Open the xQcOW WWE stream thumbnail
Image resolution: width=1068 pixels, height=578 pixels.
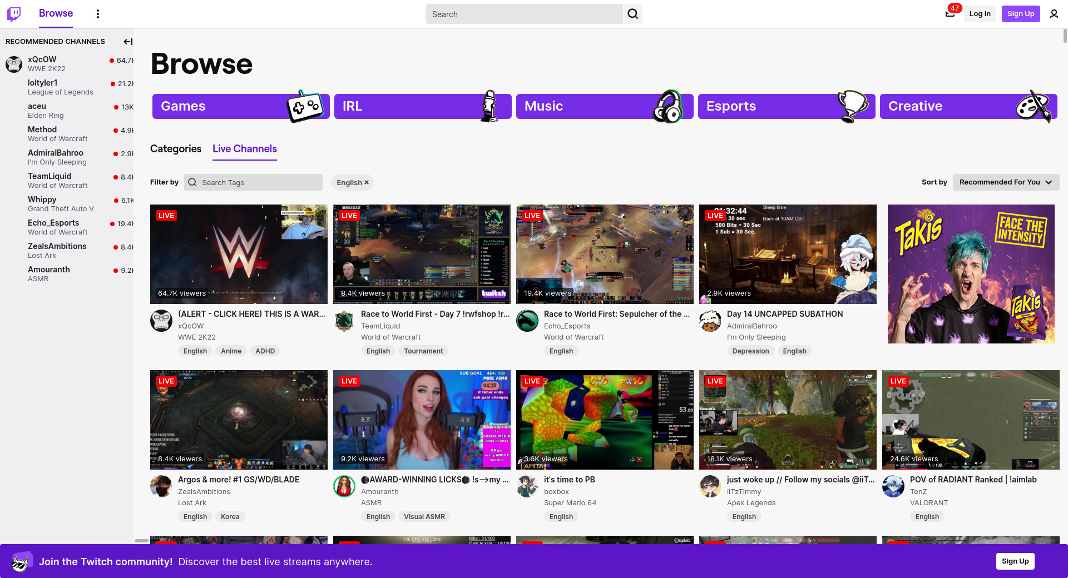click(239, 254)
